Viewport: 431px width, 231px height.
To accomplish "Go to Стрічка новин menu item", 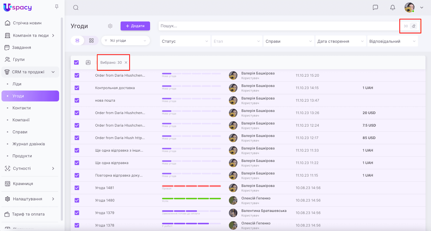I will (x=27, y=23).
